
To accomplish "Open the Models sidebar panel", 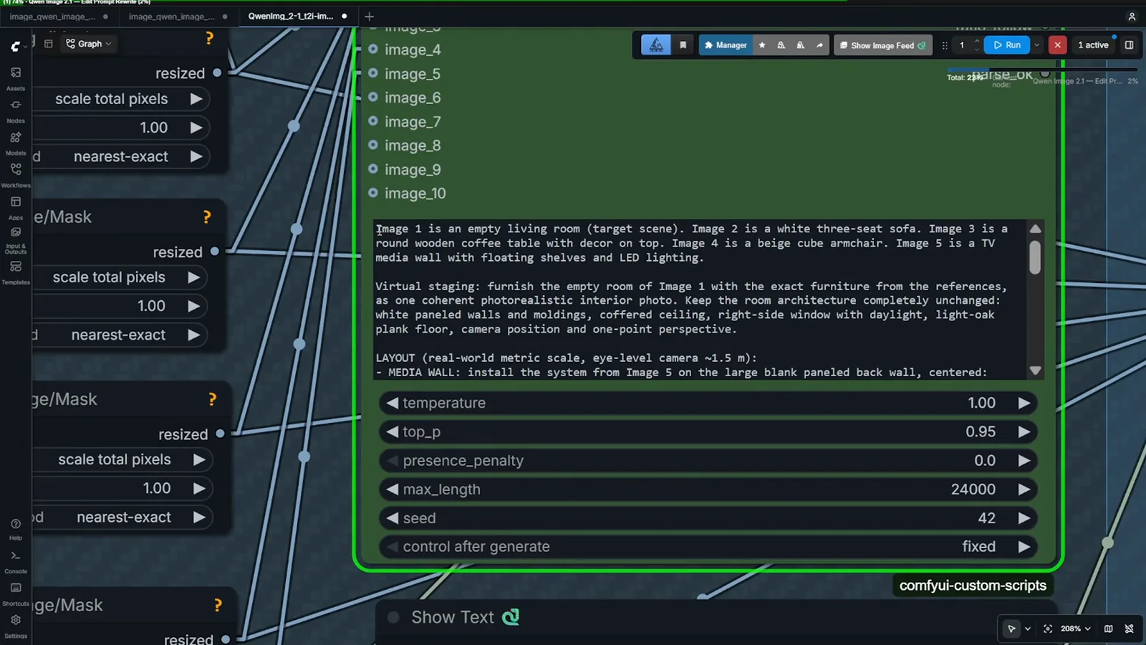I will click(16, 142).
